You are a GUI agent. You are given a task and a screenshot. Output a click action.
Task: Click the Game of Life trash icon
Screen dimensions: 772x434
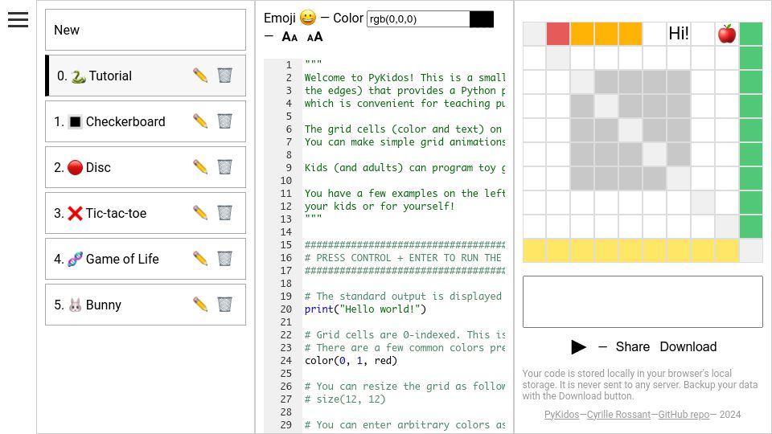[224, 258]
